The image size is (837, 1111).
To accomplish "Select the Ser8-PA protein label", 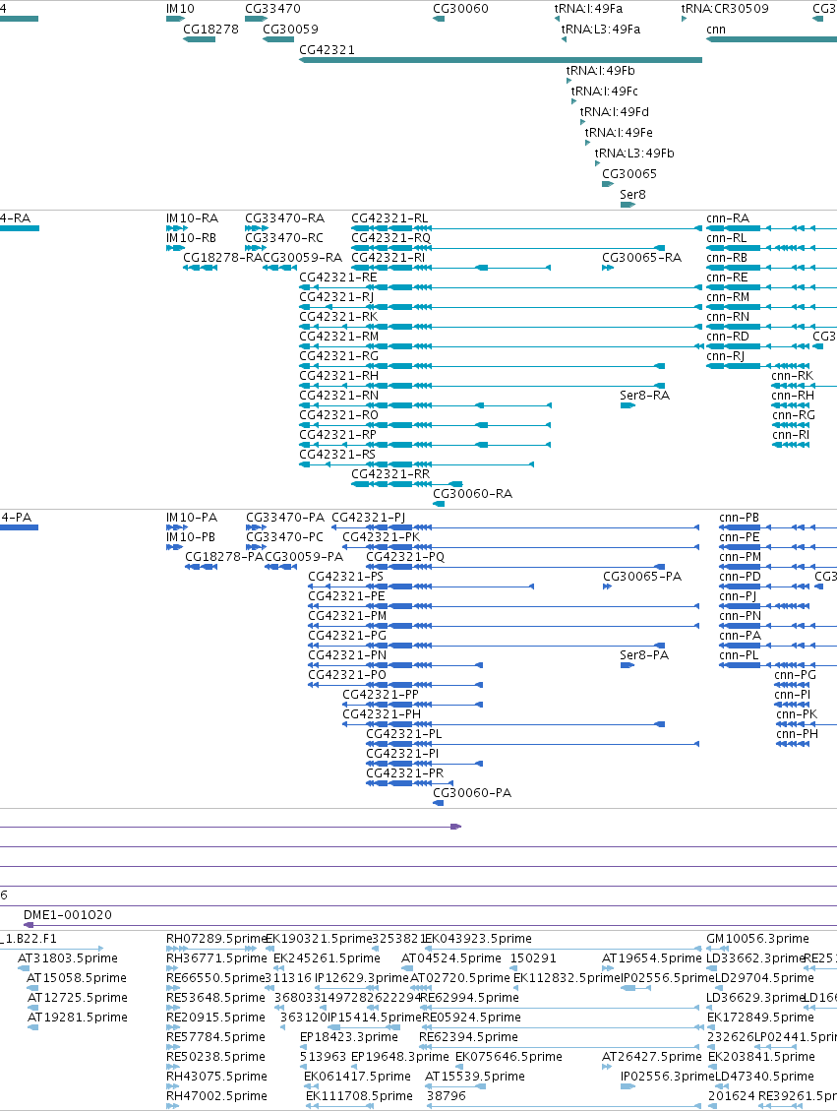I will (643, 655).
